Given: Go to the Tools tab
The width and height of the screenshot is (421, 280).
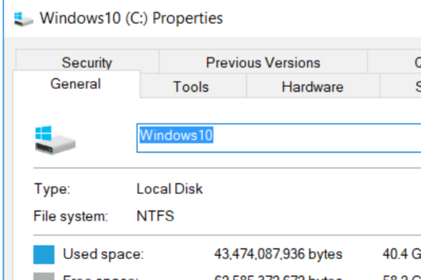Looking at the screenshot, I should tap(191, 87).
